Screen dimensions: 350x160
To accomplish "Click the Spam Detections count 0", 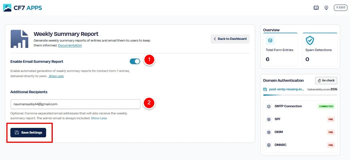I will click(307, 59).
